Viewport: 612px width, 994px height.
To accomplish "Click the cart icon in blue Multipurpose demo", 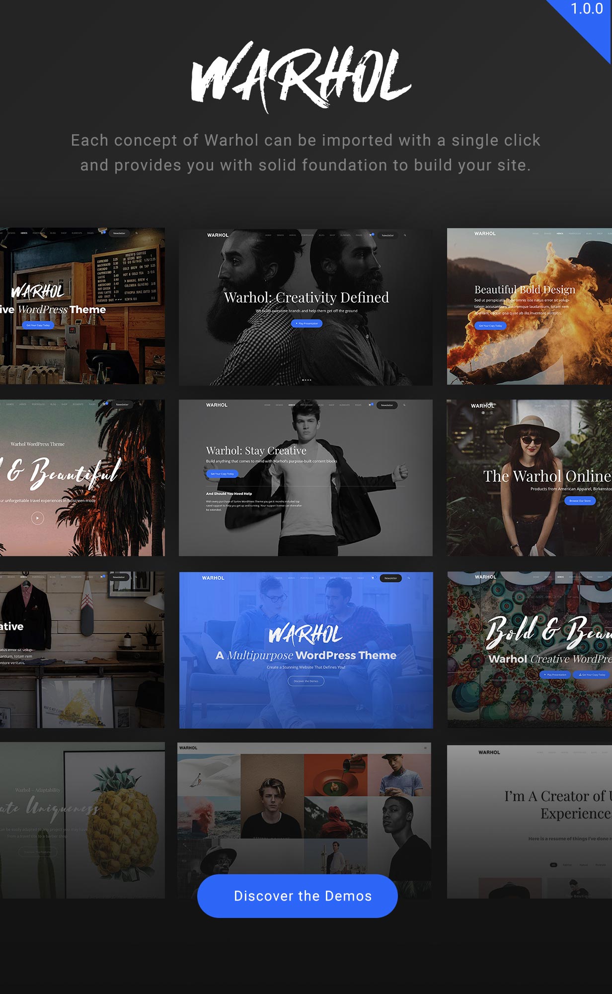I will [x=373, y=578].
